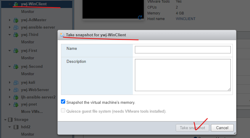
Task: Click the Storage database icon
Action: (10, 119)
